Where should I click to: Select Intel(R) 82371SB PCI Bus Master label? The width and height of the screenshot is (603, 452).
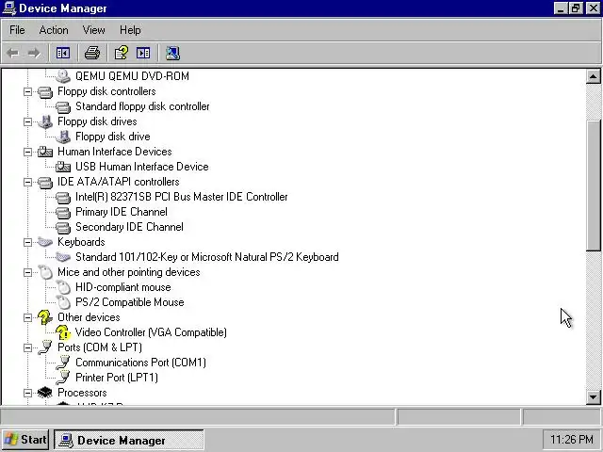(182, 197)
